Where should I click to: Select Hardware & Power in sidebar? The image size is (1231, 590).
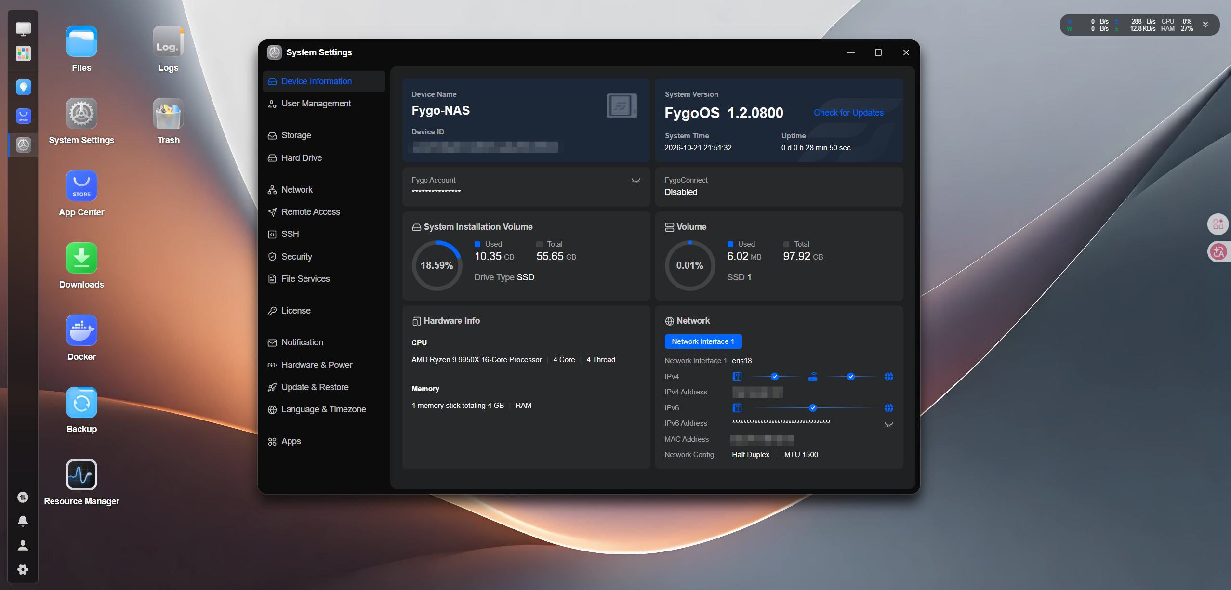[x=324, y=365]
